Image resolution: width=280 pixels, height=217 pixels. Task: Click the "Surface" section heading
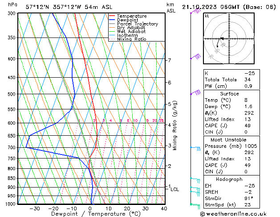[x=229, y=94]
